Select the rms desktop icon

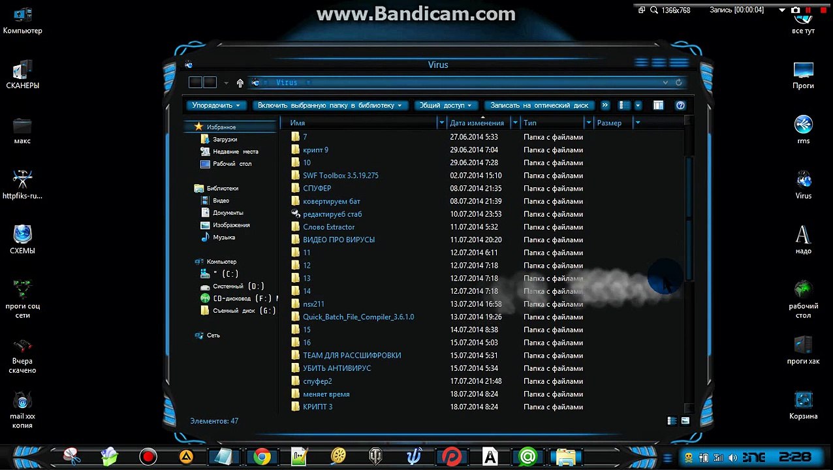(803, 129)
